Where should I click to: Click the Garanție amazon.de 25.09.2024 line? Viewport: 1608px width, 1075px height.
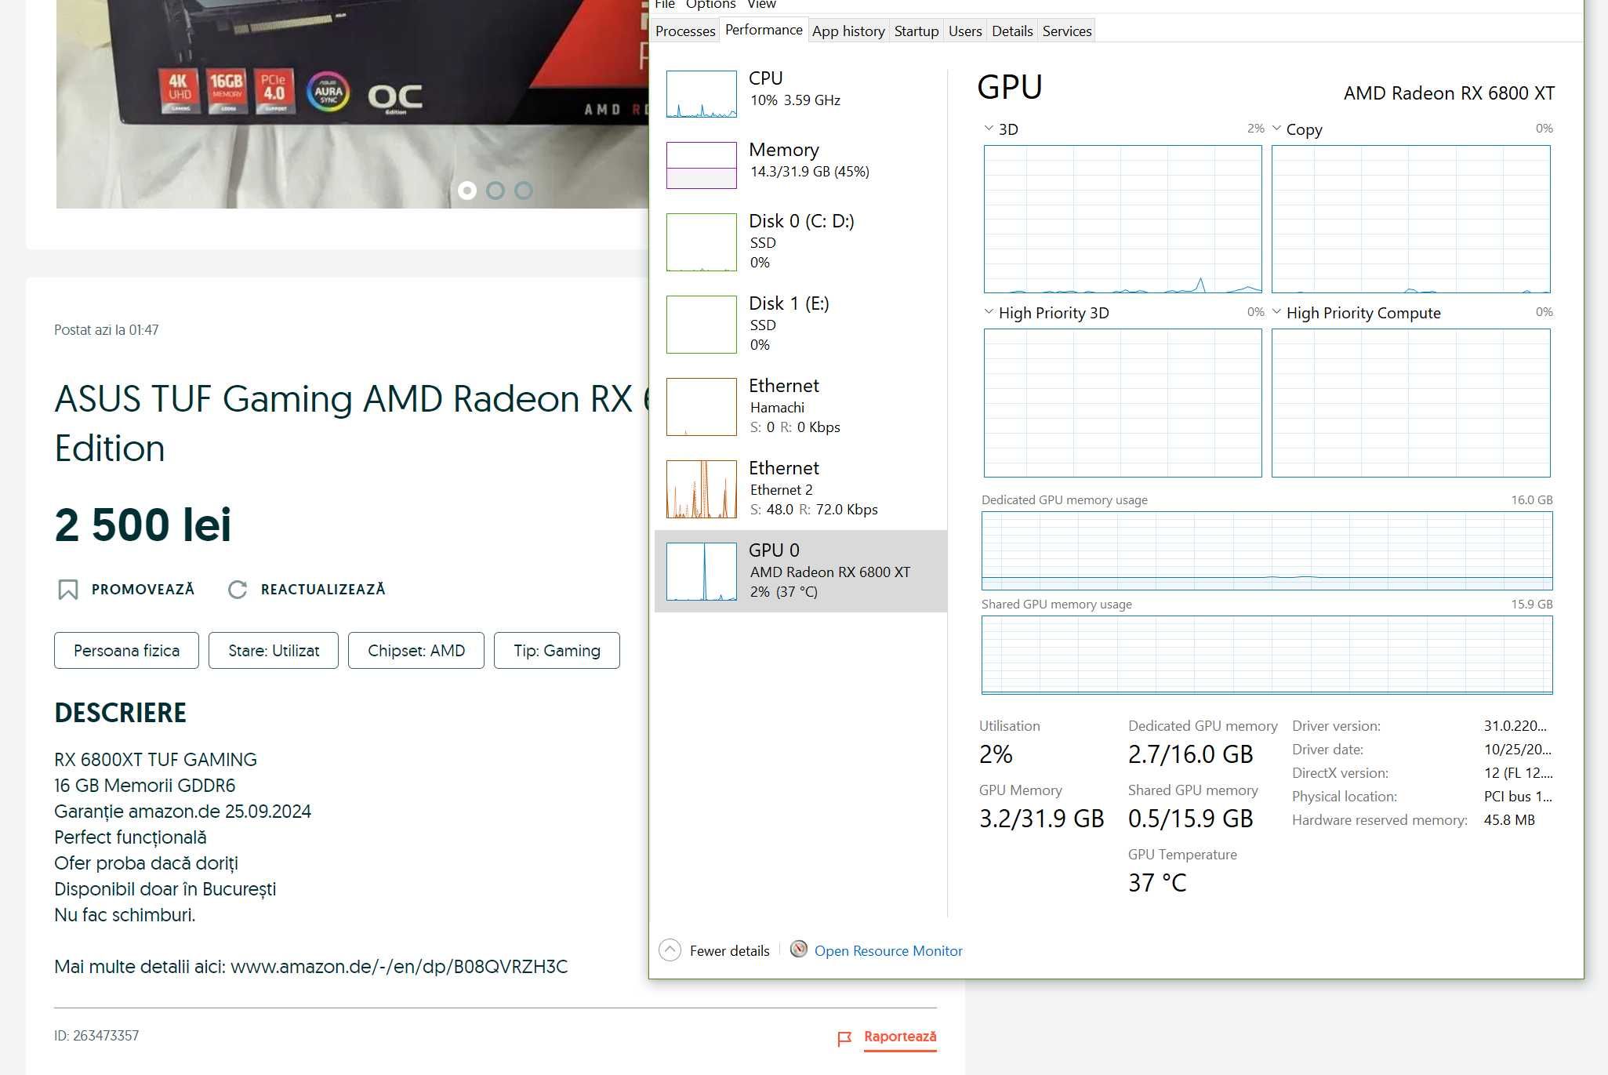point(183,812)
